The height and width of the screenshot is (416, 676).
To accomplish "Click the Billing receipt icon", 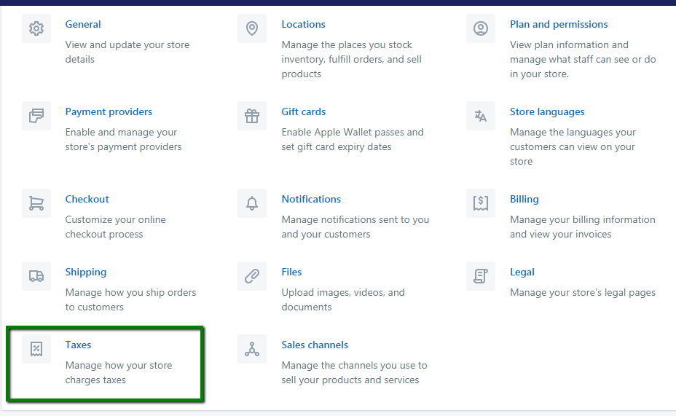I will coord(480,203).
